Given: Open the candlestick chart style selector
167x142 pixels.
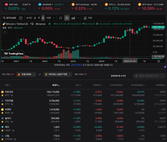Looking at the screenshot, I should 67,18.
